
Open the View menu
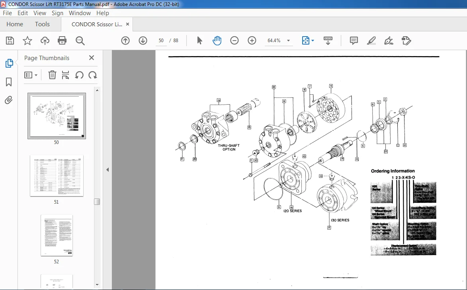[x=39, y=13]
